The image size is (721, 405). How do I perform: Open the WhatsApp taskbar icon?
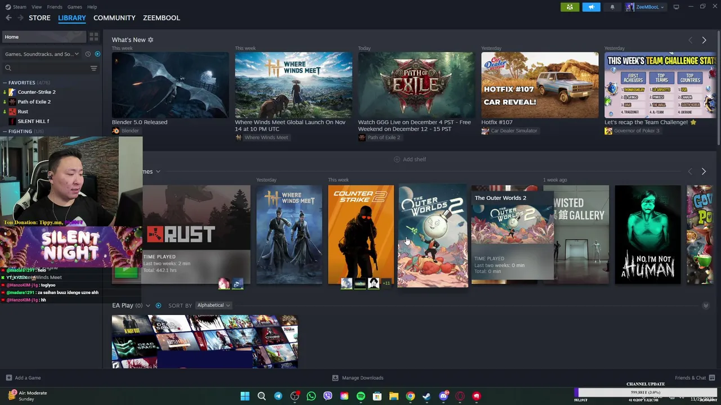[311, 396]
